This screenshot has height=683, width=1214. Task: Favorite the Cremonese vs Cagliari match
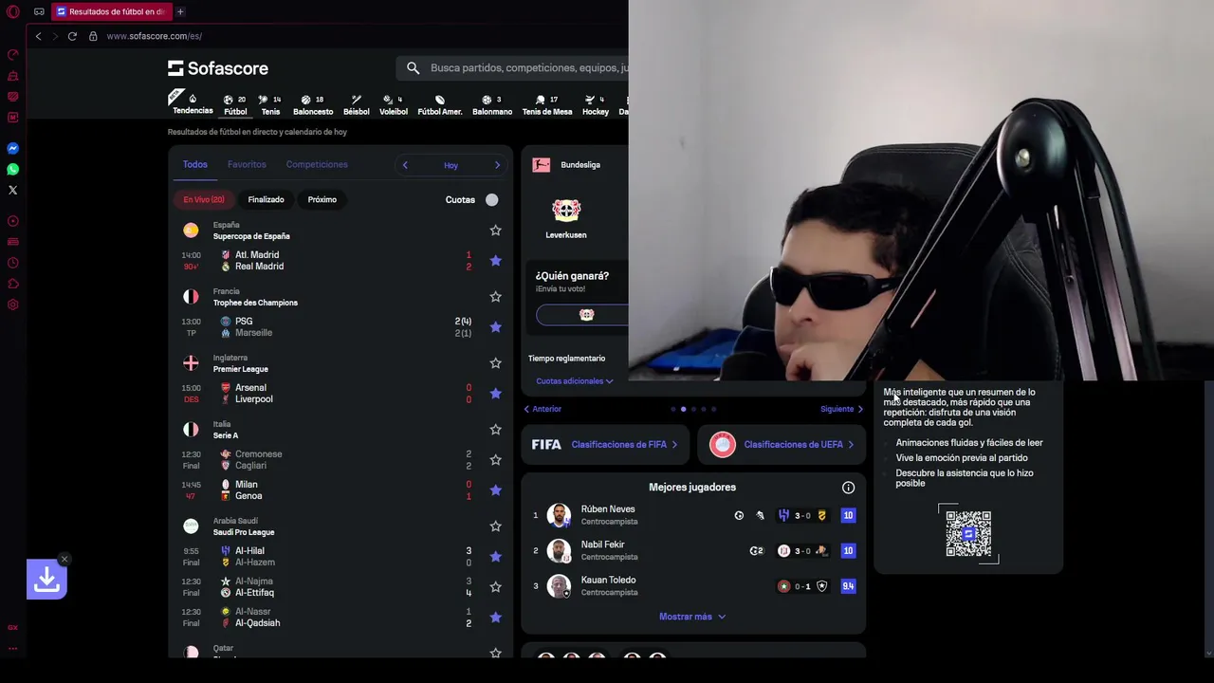(495, 460)
